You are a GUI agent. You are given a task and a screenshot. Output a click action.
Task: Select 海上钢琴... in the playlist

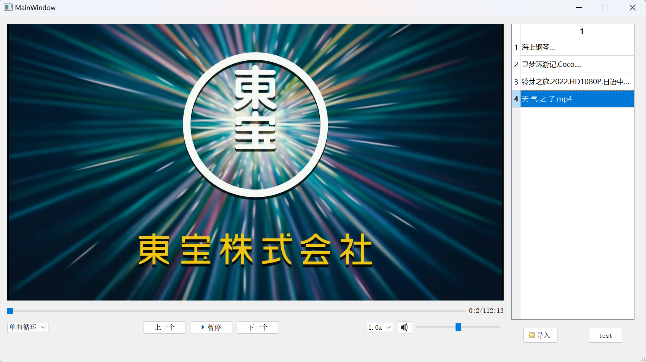(x=577, y=47)
